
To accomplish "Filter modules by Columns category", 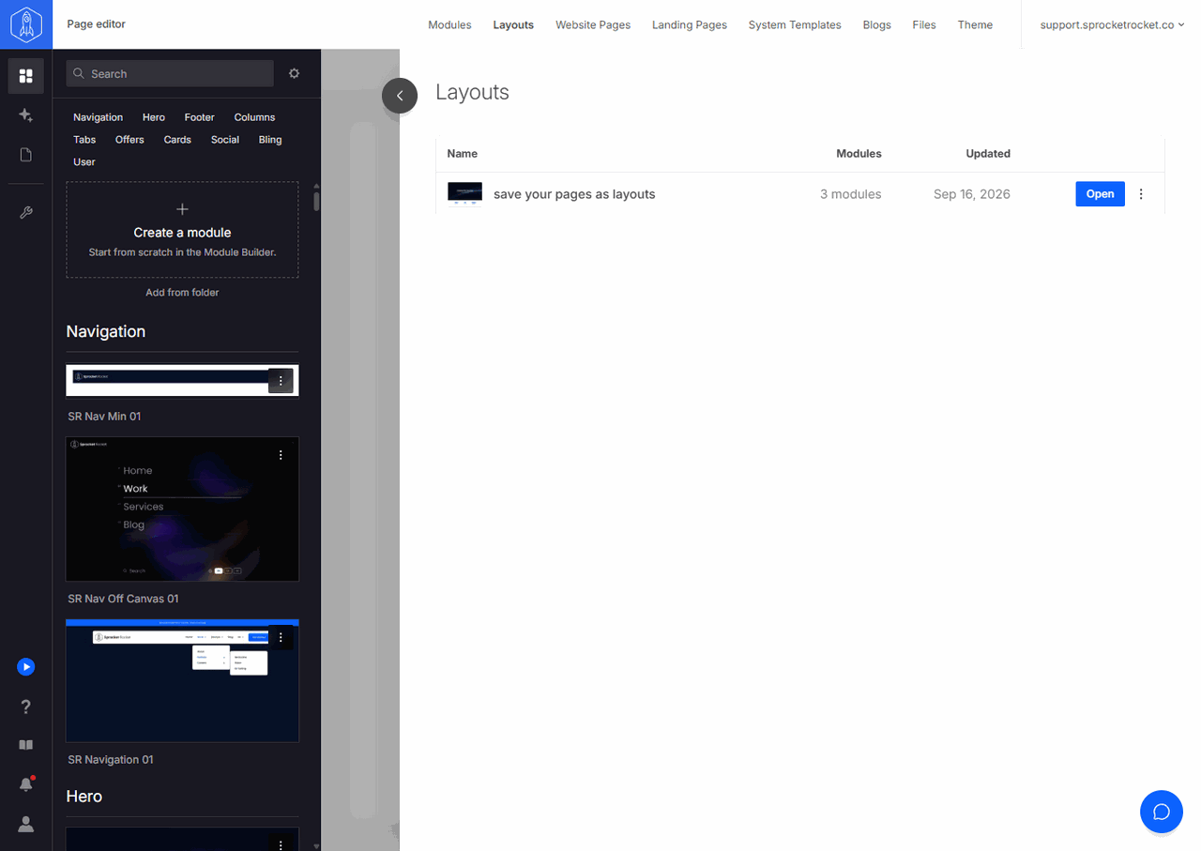I will click(254, 117).
